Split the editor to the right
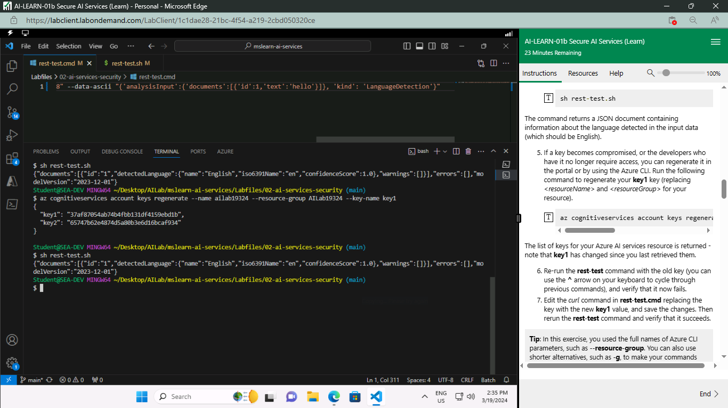The width and height of the screenshot is (728, 408). (x=494, y=63)
